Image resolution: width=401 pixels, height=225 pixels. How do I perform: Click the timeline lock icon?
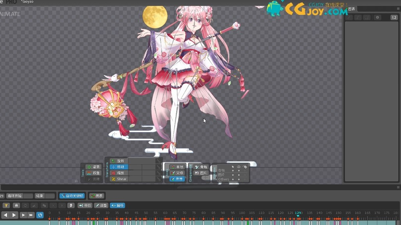(x=16, y=205)
